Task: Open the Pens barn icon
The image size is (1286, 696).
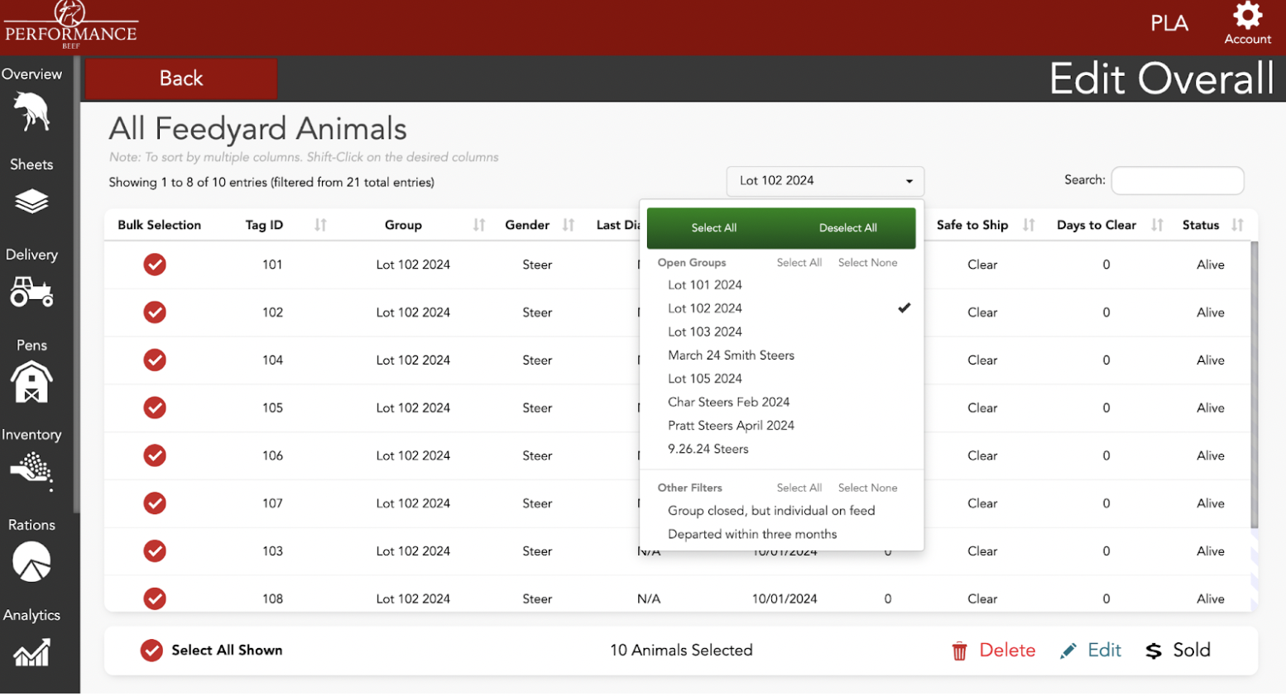Action: point(33,382)
